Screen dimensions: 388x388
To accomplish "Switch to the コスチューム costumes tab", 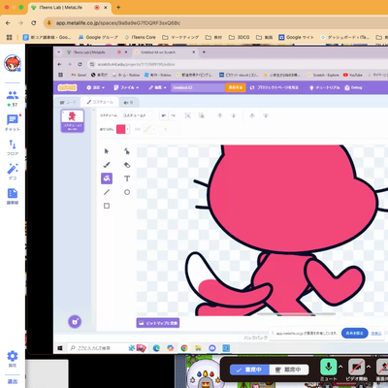I will click(x=100, y=102).
